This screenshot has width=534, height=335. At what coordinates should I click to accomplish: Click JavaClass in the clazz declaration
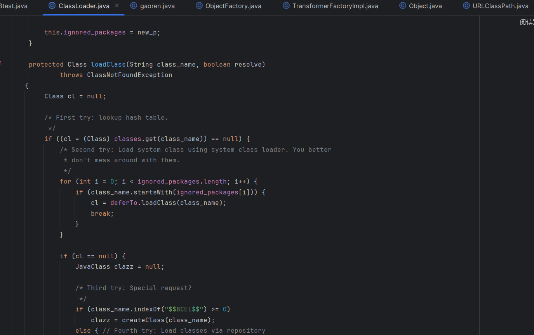pos(93,266)
